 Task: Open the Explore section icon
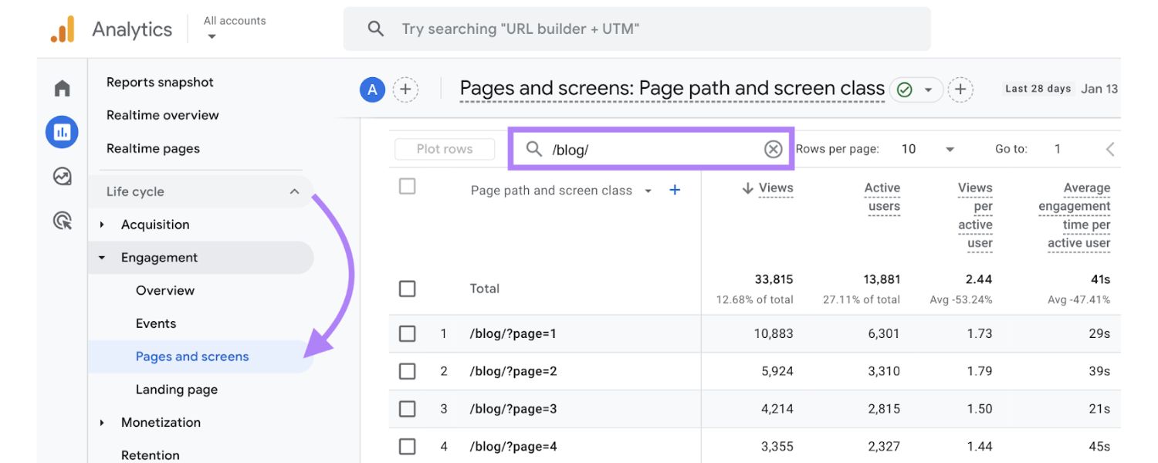click(62, 174)
